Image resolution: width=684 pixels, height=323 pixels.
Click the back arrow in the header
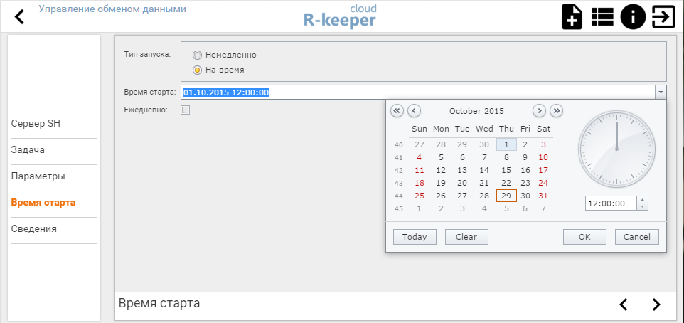coord(19,16)
